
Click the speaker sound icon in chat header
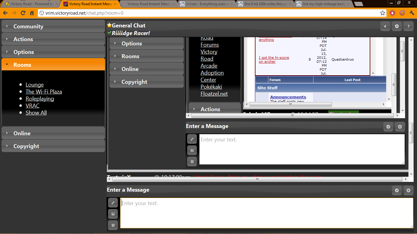coord(385,27)
